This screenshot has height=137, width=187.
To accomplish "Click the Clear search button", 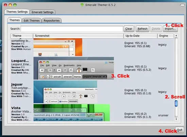I will click(x=129, y=29).
